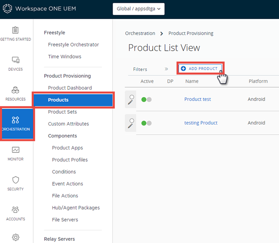Viewport: 279px width, 243px height.
Task: Click the Product Provisioning section heading
Action: click(x=67, y=76)
